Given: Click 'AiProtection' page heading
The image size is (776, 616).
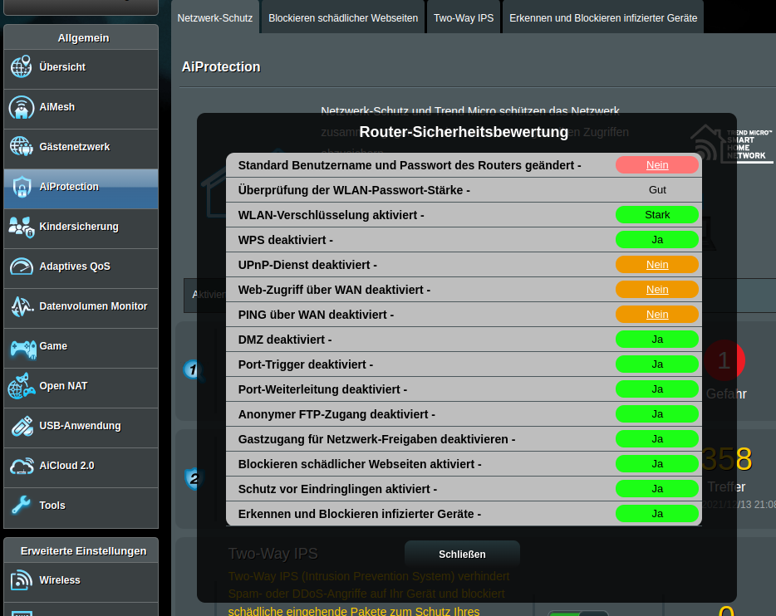Looking at the screenshot, I should click(x=221, y=66).
